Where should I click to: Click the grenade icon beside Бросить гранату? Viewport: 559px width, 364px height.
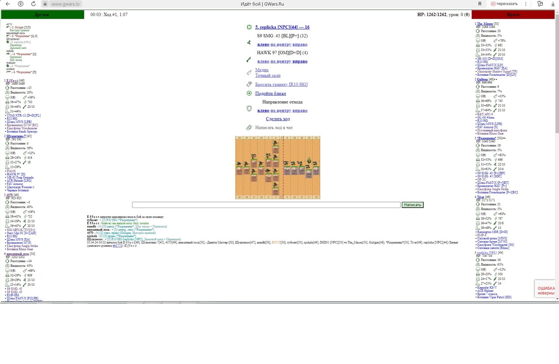(x=249, y=84)
